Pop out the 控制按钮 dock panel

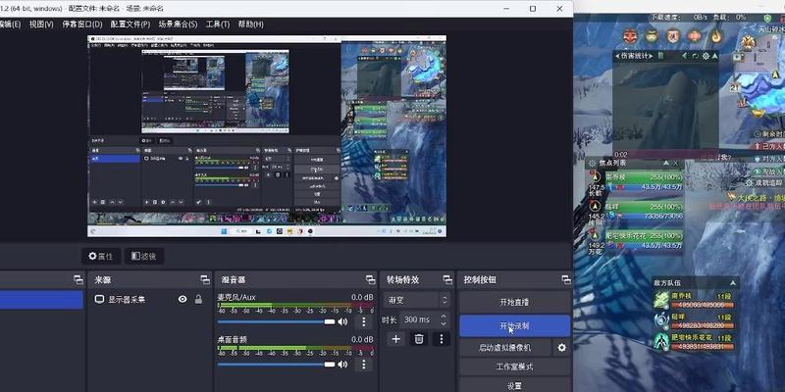tap(566, 280)
